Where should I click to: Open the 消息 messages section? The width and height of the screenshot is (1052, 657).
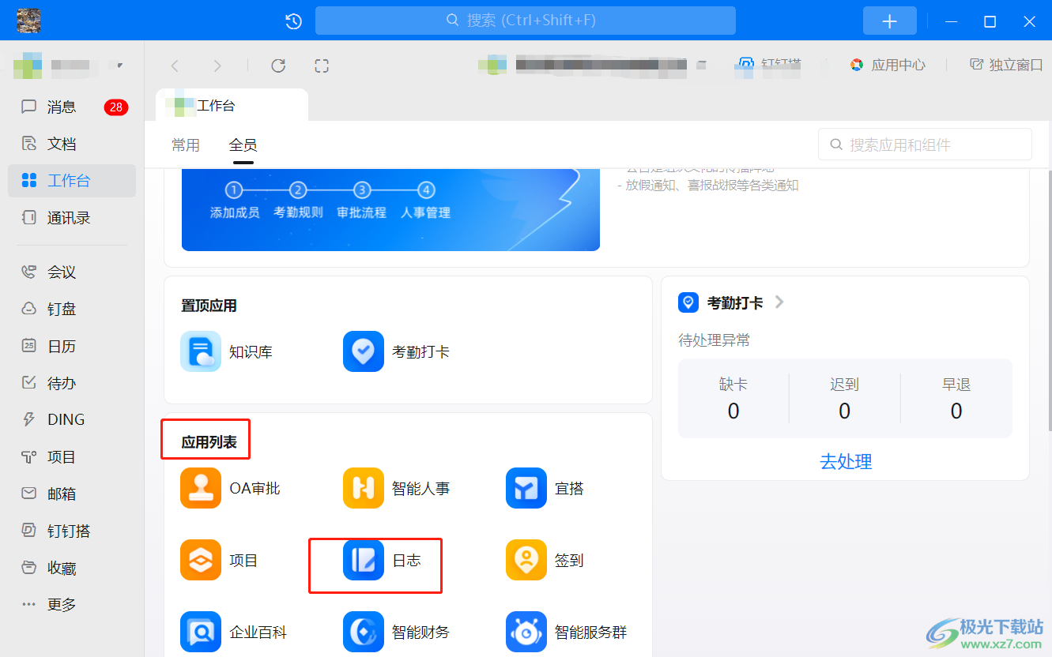click(71, 107)
